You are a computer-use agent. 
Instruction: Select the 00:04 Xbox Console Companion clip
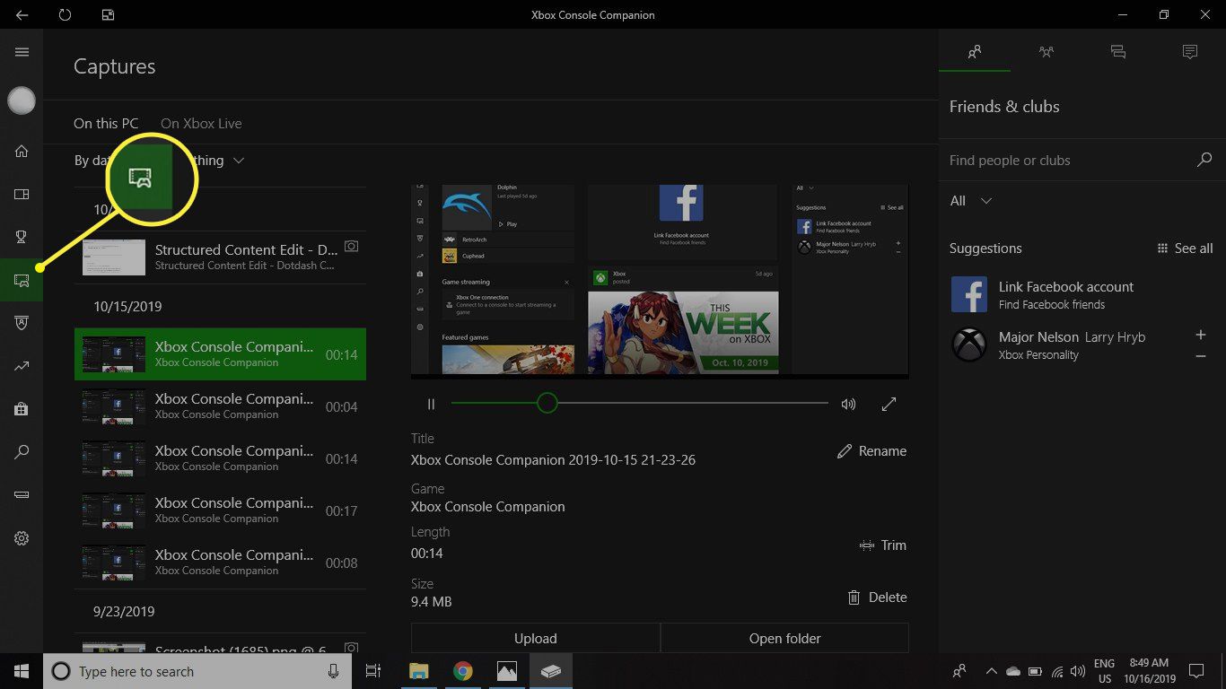click(x=220, y=406)
